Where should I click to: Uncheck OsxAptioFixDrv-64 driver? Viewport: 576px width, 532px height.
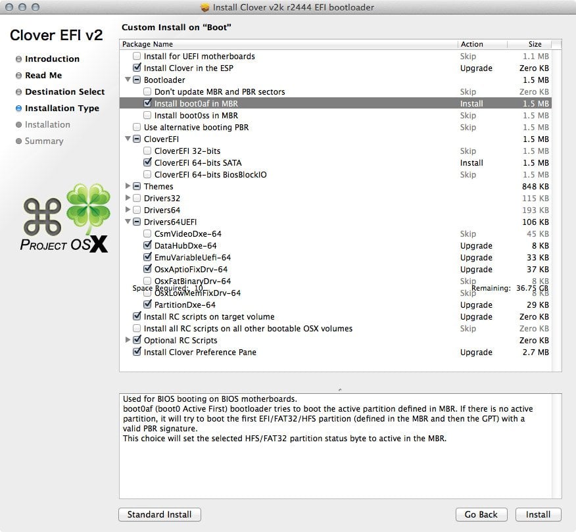(x=147, y=269)
